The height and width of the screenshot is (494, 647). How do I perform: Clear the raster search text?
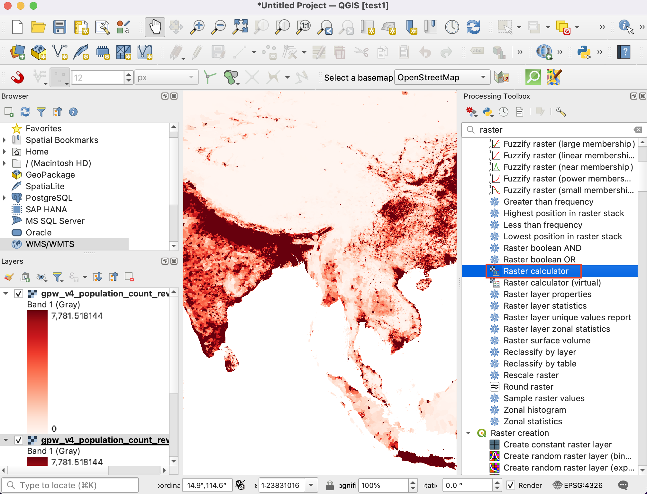638,130
